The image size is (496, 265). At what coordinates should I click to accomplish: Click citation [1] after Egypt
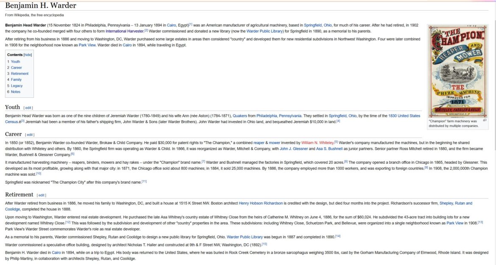[x=190, y=24]
